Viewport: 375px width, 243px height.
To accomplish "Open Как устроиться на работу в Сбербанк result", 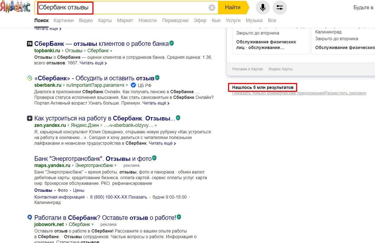I will click(x=105, y=118).
